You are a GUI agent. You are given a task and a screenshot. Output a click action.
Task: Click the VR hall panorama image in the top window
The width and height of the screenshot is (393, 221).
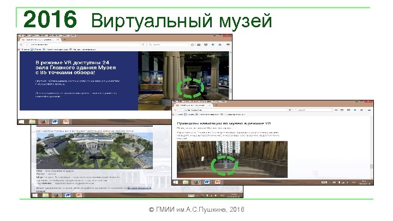[183, 81]
